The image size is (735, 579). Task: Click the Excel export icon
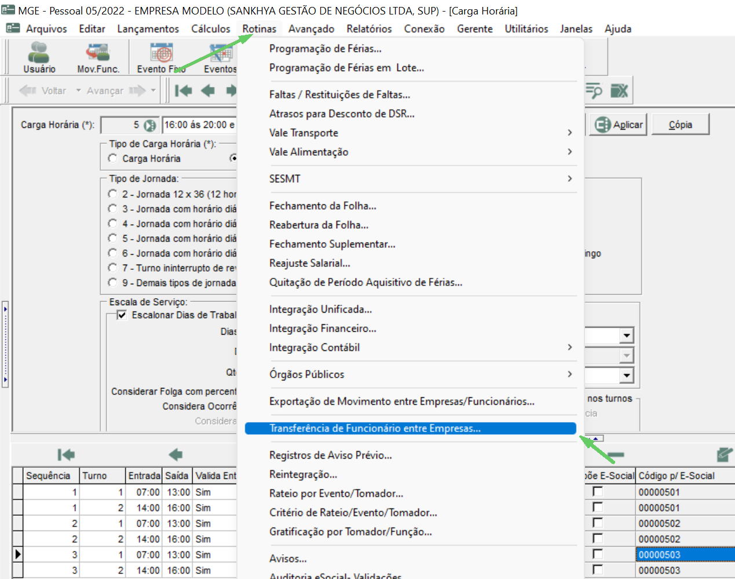(619, 90)
